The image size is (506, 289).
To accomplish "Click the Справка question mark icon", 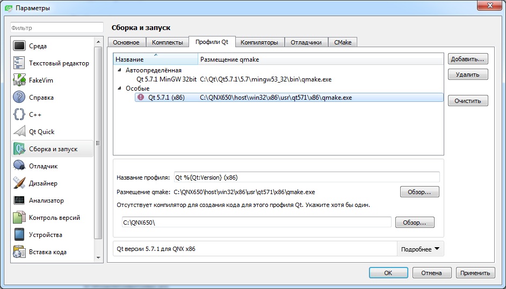I will [x=19, y=97].
